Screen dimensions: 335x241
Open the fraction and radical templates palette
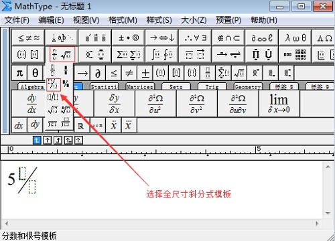click(62, 54)
